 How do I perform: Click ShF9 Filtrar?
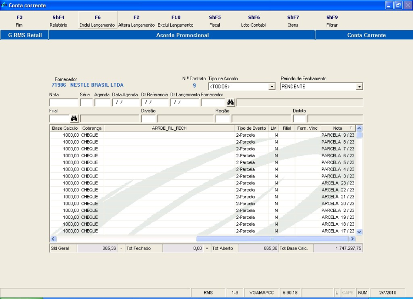point(332,21)
